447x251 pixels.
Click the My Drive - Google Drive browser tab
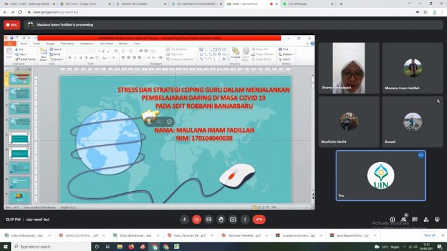(85, 4)
